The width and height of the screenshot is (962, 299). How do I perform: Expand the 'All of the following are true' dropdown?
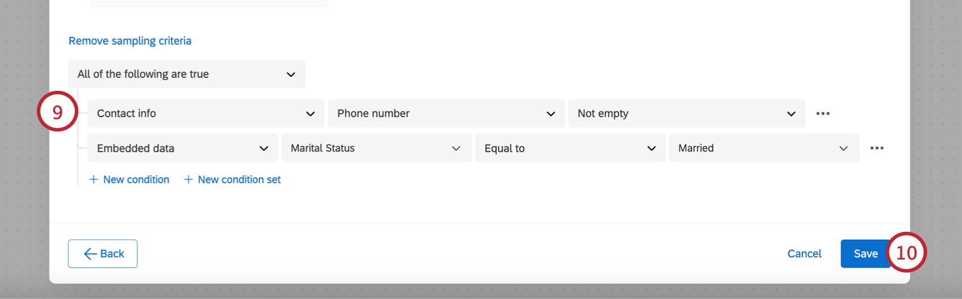[186, 74]
